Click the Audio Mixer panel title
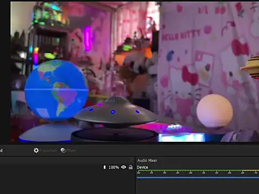Image resolution: width=259 pixels, height=194 pixels. tap(147, 161)
